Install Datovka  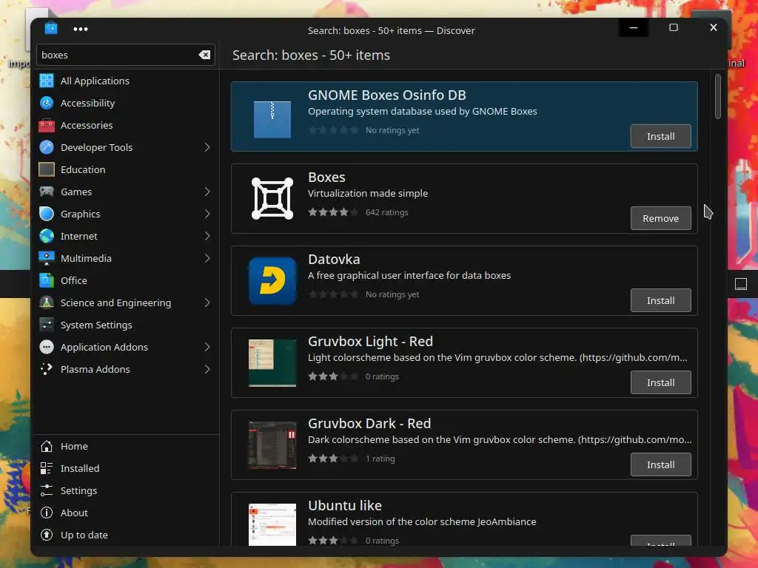click(x=660, y=300)
